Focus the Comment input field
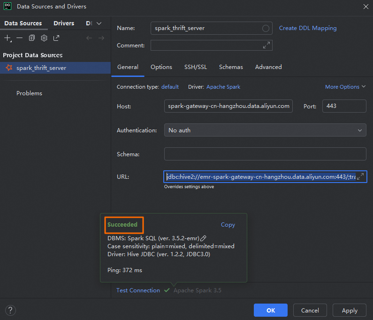The height and width of the screenshot is (320, 373). tap(211, 45)
